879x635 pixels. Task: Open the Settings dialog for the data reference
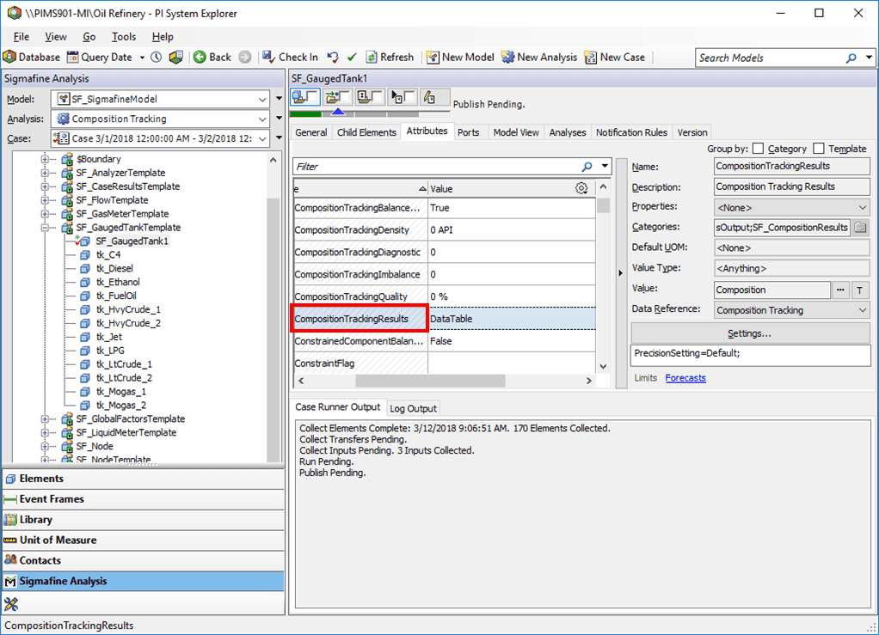tap(750, 333)
